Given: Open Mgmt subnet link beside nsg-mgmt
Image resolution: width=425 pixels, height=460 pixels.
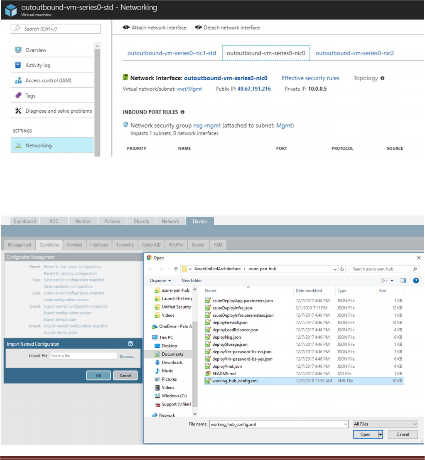Looking at the screenshot, I should click(284, 125).
